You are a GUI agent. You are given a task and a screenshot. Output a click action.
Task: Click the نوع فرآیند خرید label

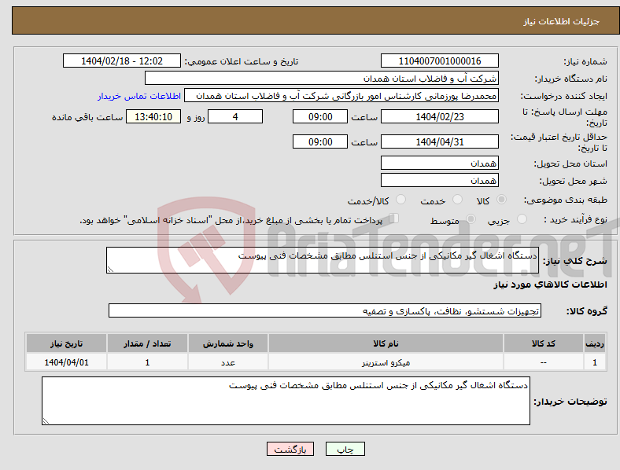[575, 219]
